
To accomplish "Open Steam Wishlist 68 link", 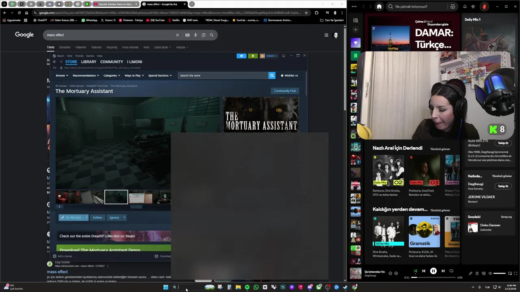I will coord(289,75).
